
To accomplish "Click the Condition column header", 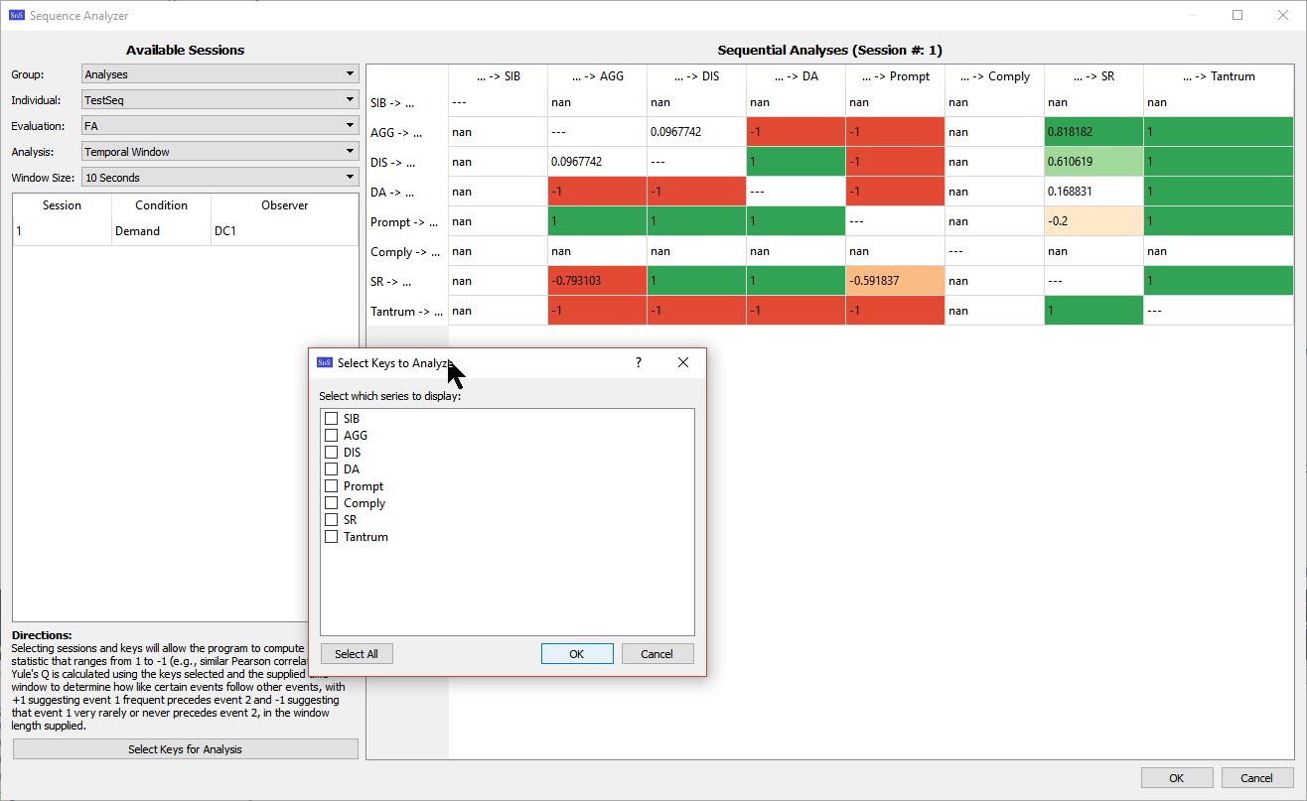I will tap(161, 205).
